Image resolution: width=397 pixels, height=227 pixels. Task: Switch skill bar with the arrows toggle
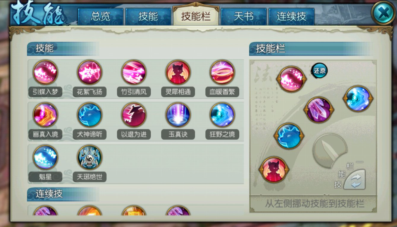(355, 180)
